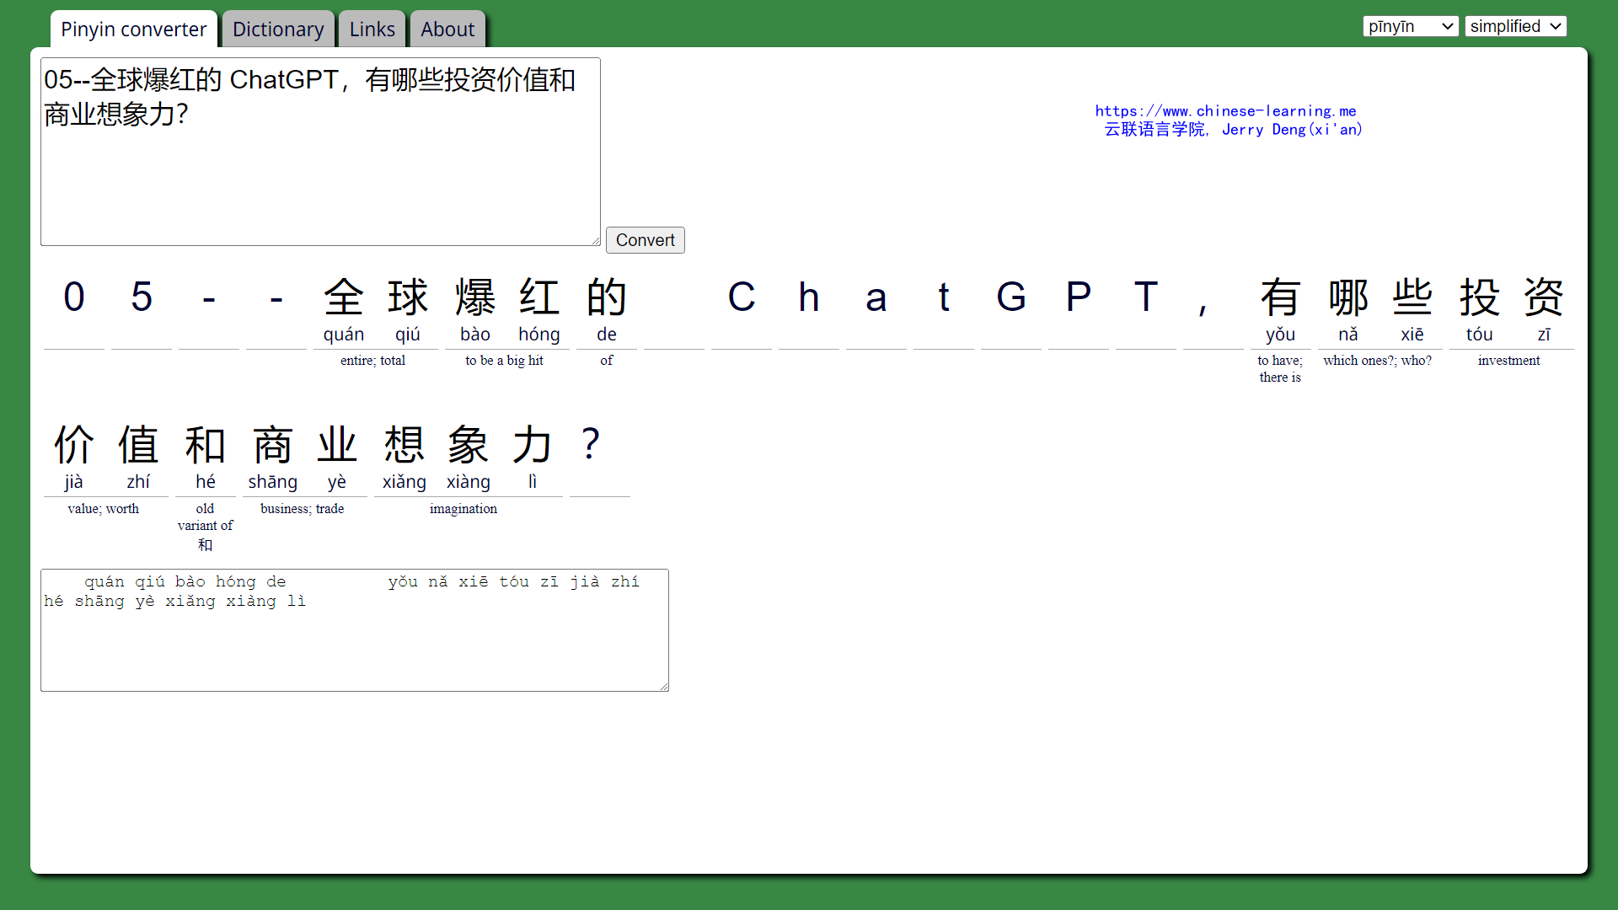Open the About tab
This screenshot has width=1618, height=910.
click(447, 29)
